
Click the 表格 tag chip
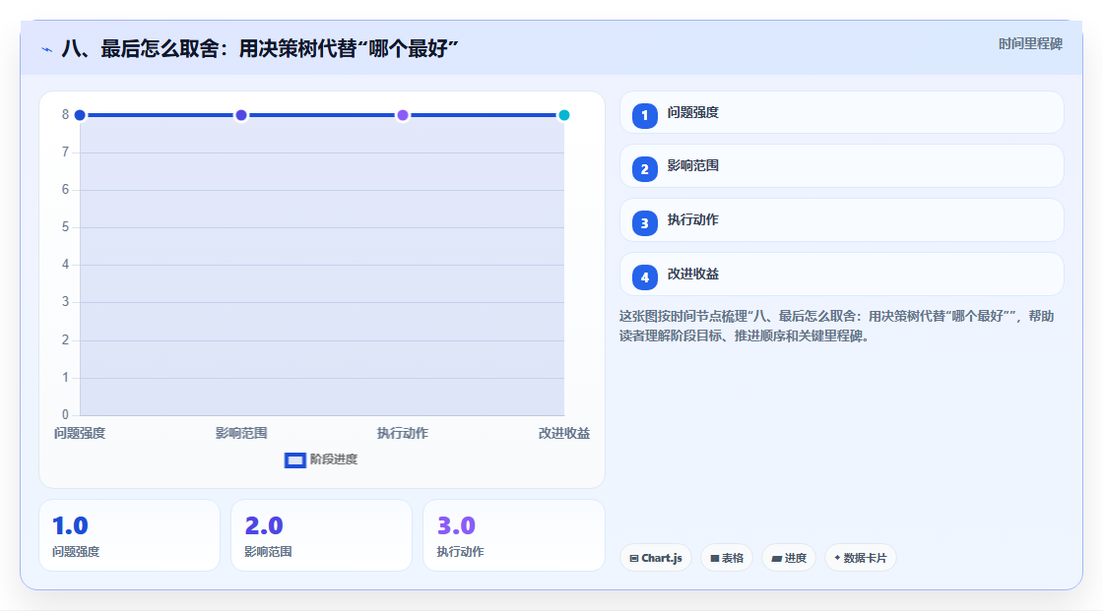[727, 558]
